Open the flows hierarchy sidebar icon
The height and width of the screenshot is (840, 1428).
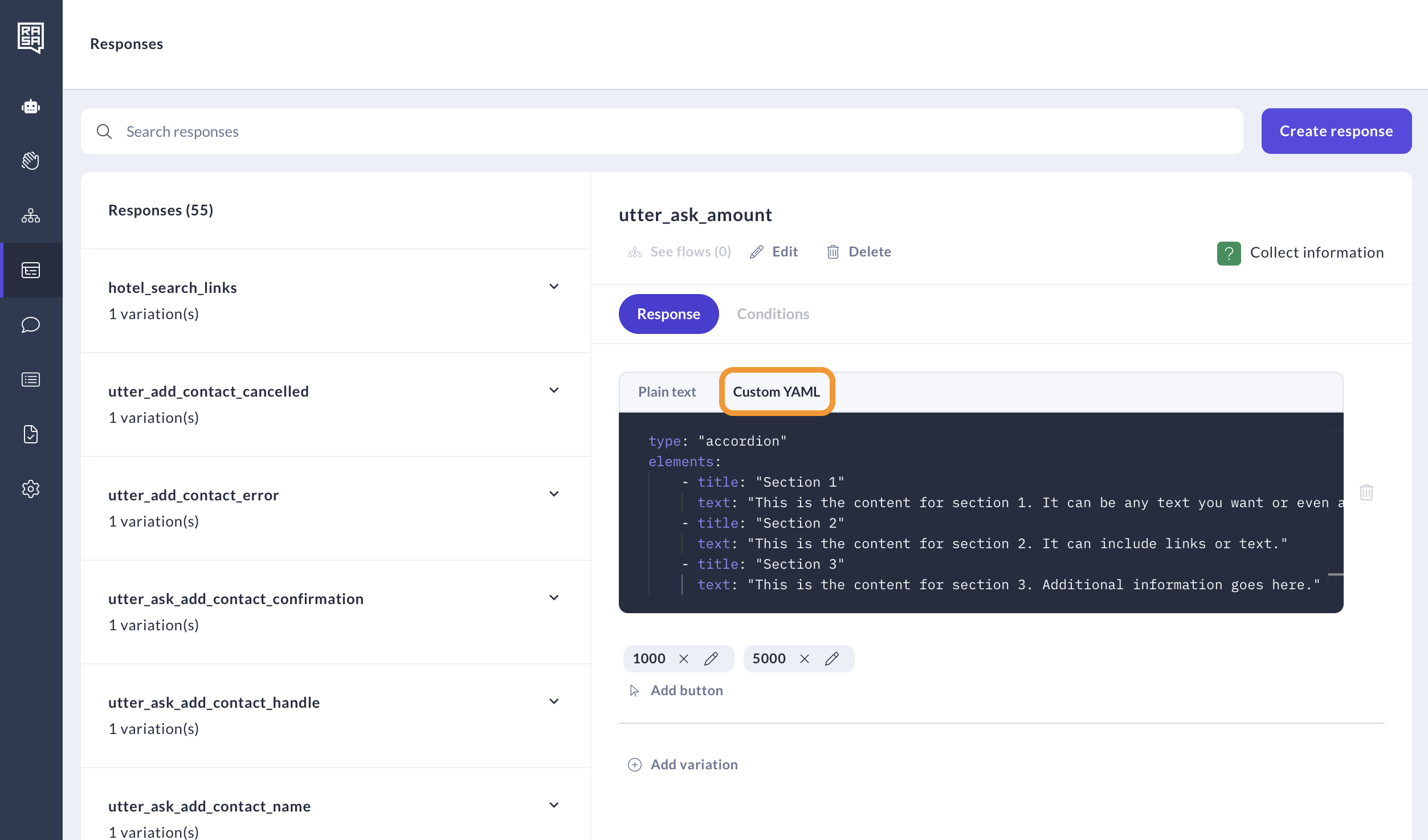coord(31,215)
